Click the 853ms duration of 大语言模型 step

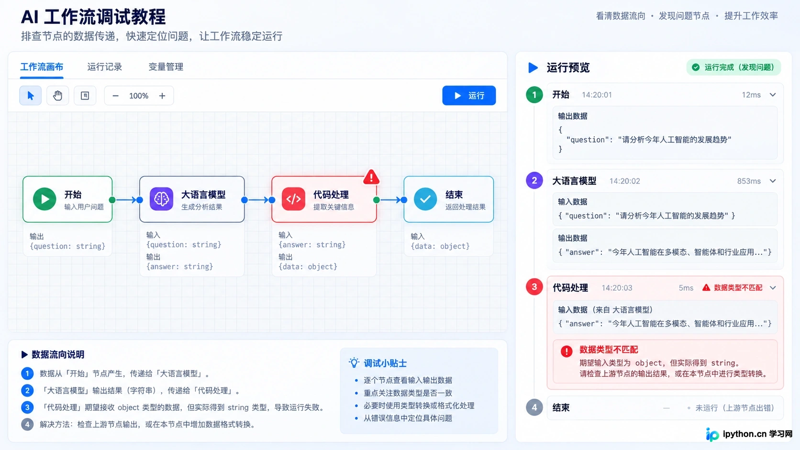coord(749,181)
